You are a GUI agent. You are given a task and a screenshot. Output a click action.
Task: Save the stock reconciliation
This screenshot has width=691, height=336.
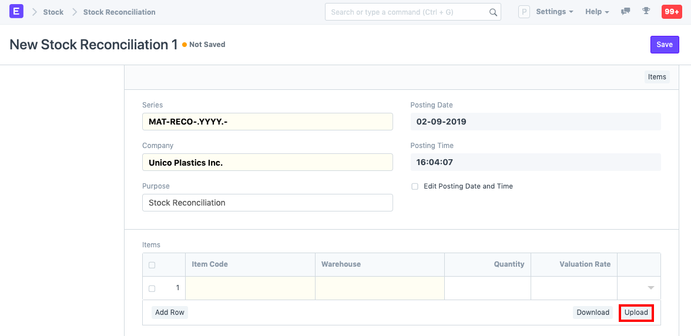tap(664, 45)
